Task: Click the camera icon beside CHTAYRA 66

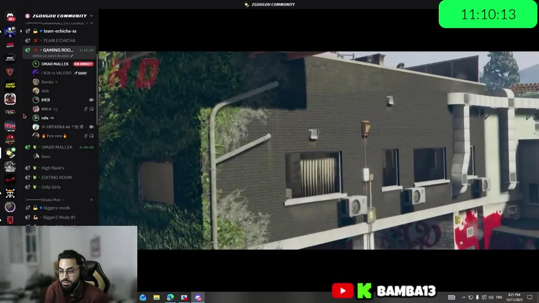Action: click(x=91, y=127)
